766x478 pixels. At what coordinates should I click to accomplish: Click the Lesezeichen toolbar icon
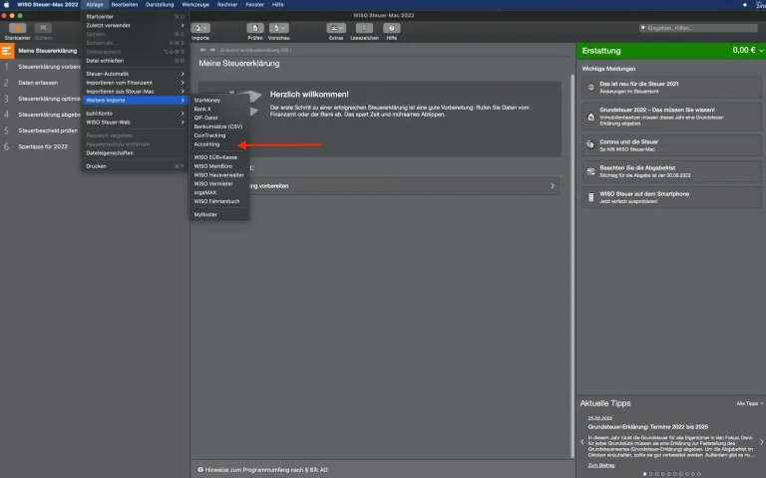point(364,30)
